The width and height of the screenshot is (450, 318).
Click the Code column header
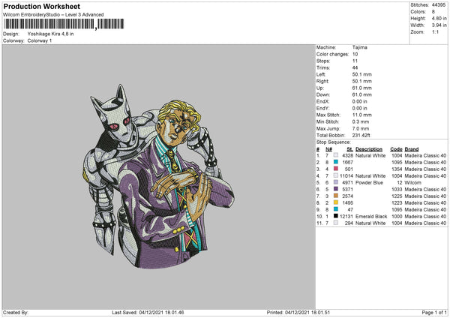[396, 149]
